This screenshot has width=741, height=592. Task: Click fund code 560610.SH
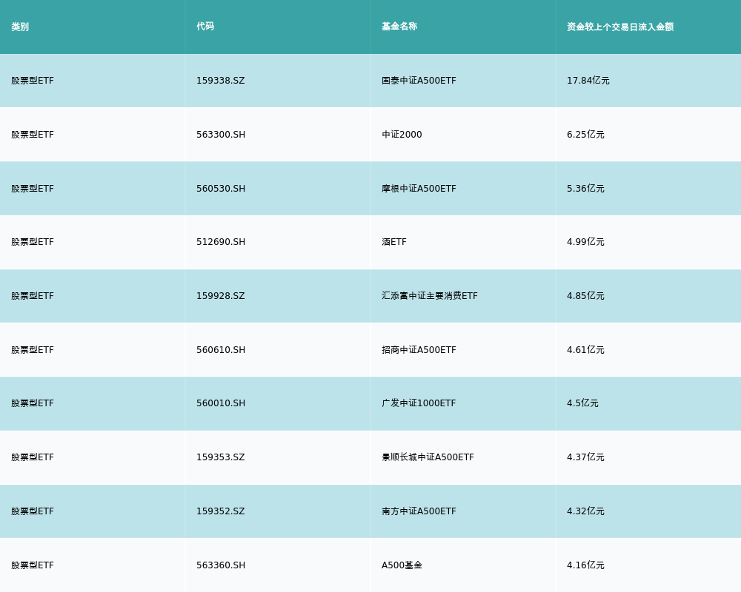tap(220, 350)
